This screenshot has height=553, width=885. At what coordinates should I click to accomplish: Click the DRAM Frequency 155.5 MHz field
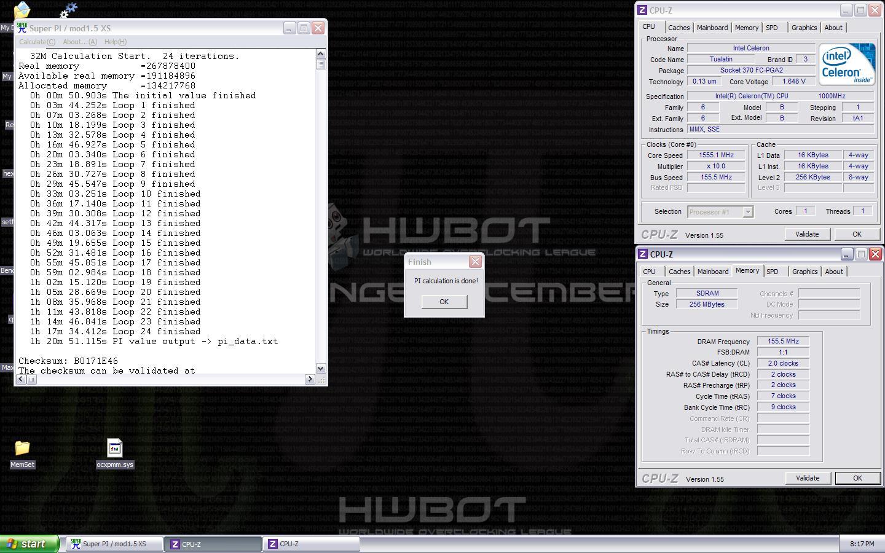[783, 341]
